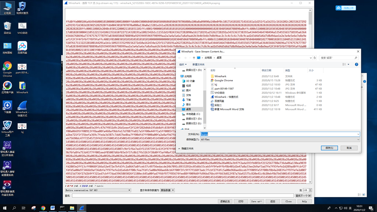Select 新建 Microsoft Word 文档 in list
377x212 pixels.
coord(229,109)
